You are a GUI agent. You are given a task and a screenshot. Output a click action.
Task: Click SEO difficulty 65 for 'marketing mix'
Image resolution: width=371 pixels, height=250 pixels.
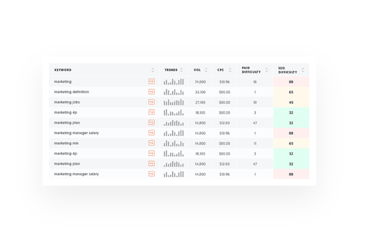point(291,143)
